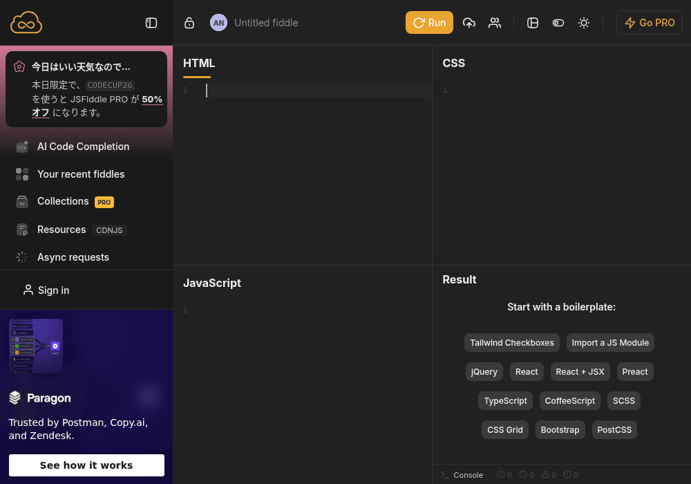Switch to light theme sun icon
This screenshot has height=484, width=691.
coord(583,23)
